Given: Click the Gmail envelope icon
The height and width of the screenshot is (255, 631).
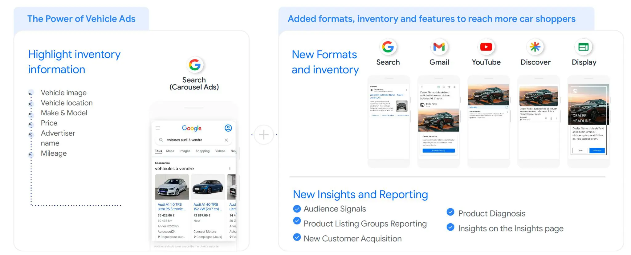Looking at the screenshot, I should (439, 47).
